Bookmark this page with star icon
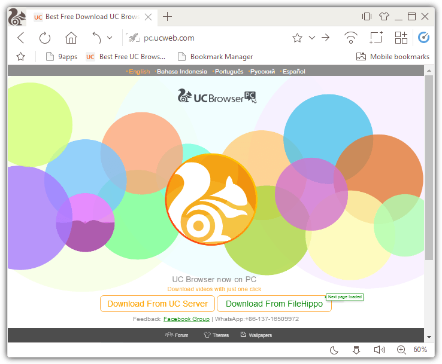The width and height of the screenshot is (442, 364). pos(297,38)
